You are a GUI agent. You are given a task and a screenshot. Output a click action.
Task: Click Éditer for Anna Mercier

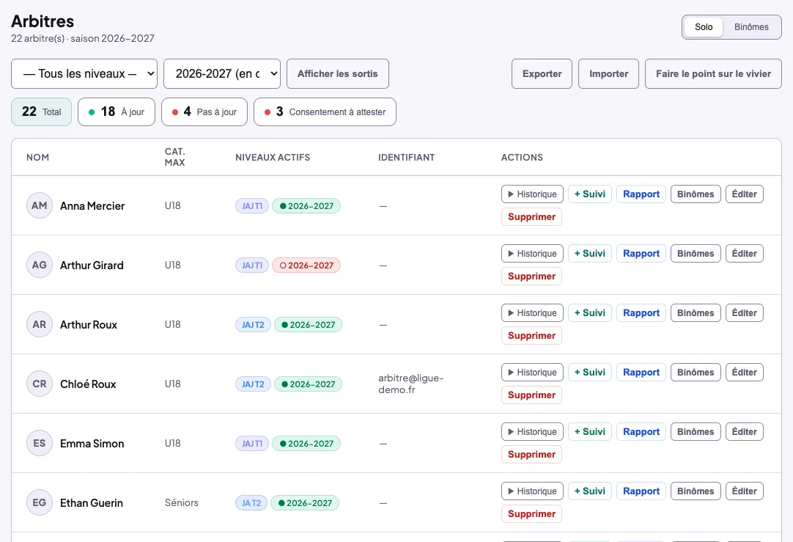(744, 194)
